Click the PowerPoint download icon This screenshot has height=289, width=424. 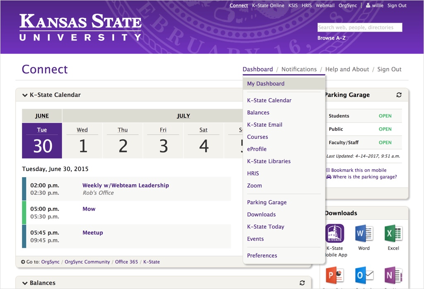(x=335, y=275)
